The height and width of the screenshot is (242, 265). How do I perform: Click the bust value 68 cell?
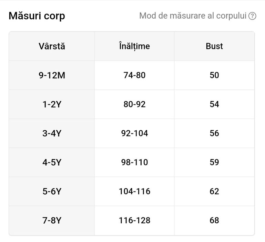(x=214, y=220)
